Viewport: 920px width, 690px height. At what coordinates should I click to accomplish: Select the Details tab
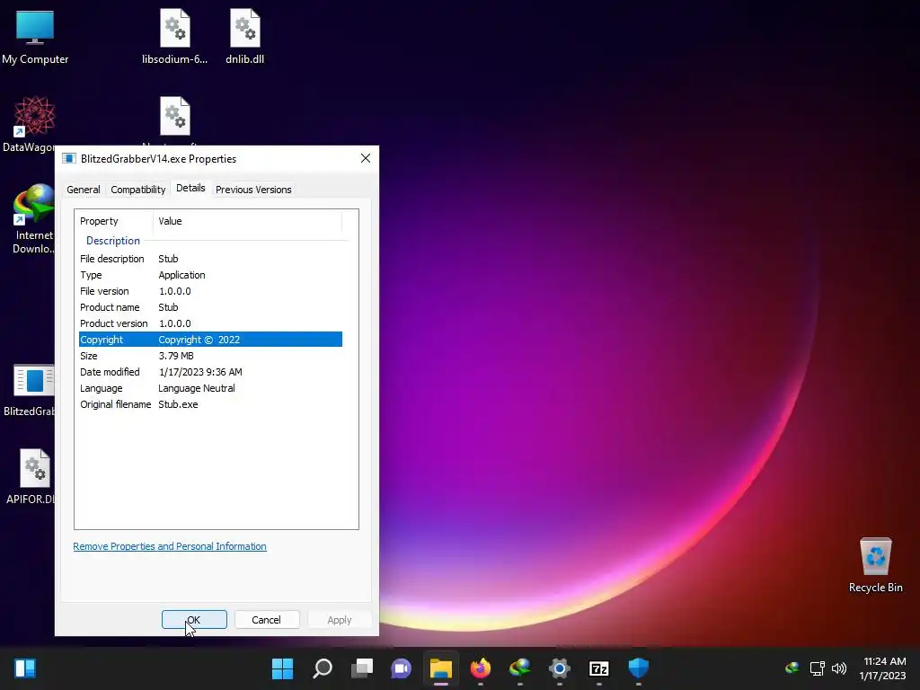click(190, 188)
